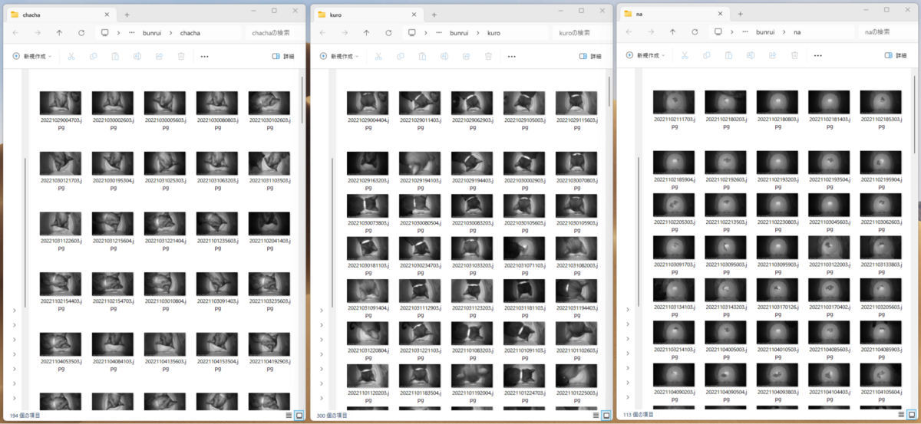Select the kuro tab

[x=367, y=14]
